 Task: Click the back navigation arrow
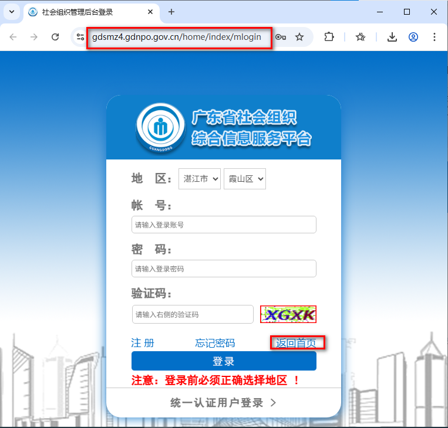pyautogui.click(x=13, y=37)
